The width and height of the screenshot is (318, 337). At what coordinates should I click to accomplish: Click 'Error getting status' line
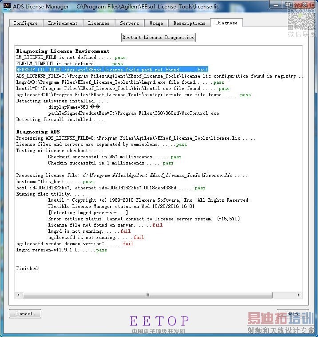(x=144, y=219)
